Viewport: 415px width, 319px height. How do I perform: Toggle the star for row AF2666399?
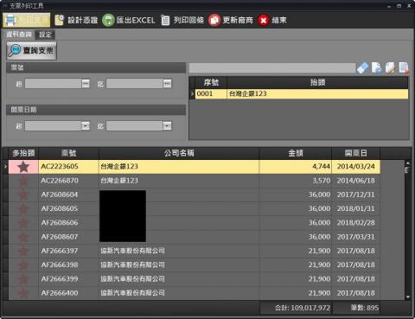[x=23, y=279]
